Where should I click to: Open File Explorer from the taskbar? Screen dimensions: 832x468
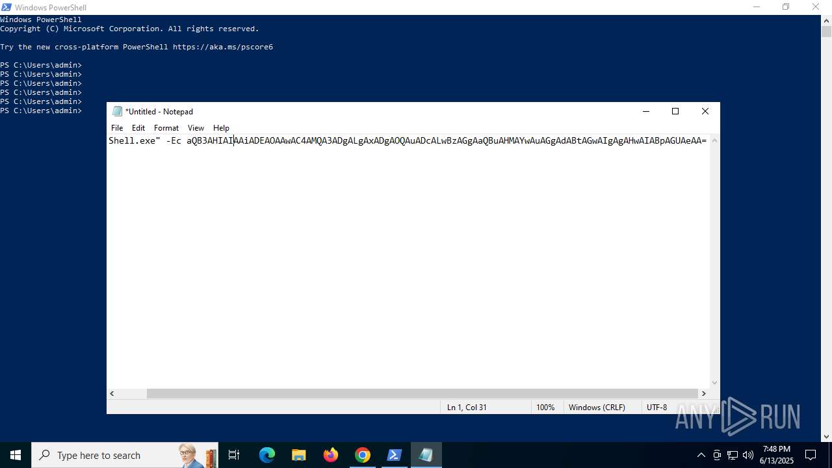coord(298,455)
